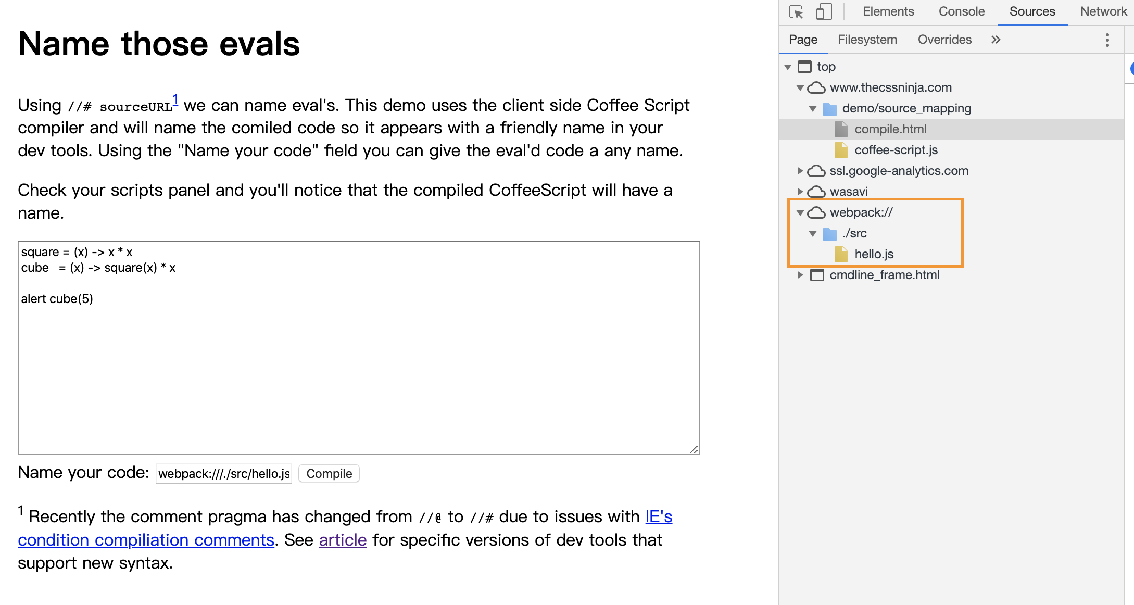Click the ssl.google-analytics.com cloud icon
The height and width of the screenshot is (605, 1134).
coord(816,171)
